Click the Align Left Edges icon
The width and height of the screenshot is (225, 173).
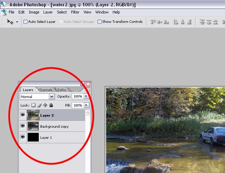176,22
